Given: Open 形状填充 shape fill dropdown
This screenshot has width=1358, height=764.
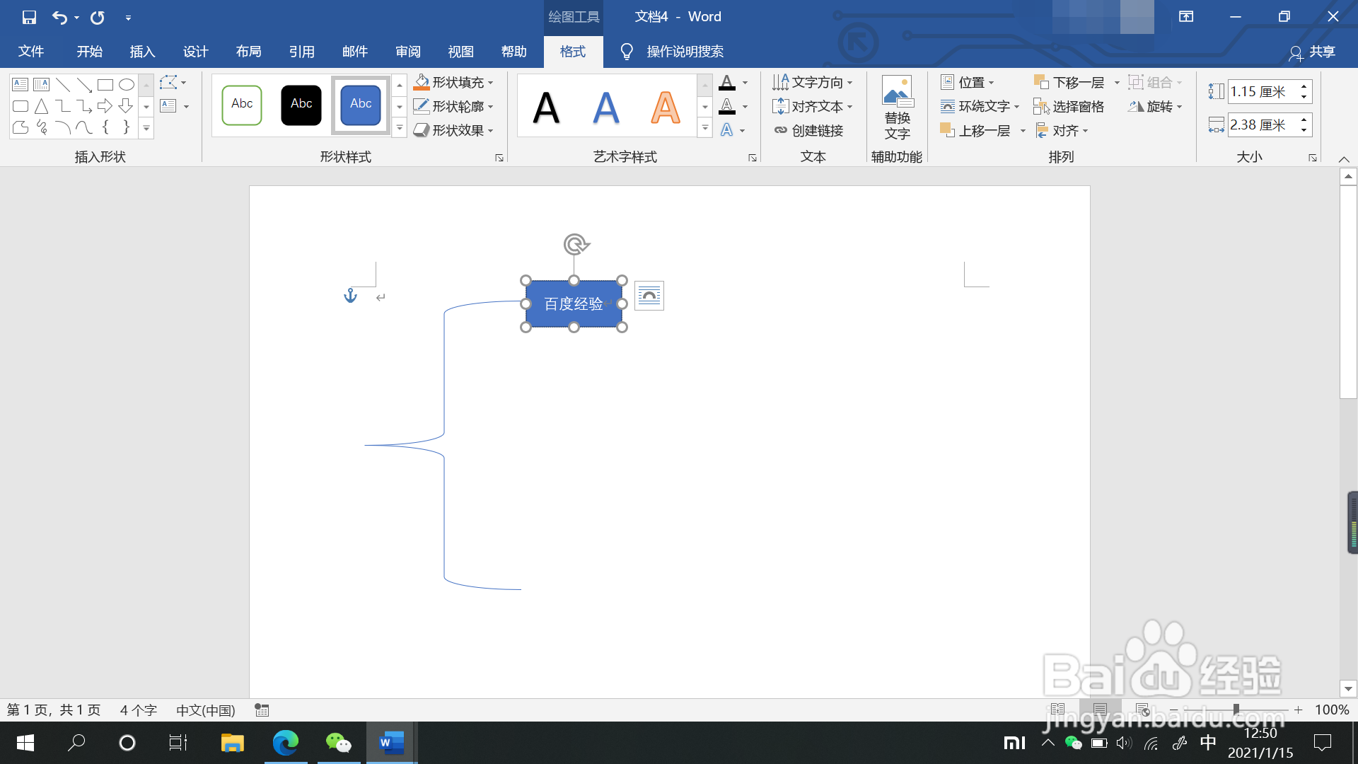Looking at the screenshot, I should coord(453,83).
